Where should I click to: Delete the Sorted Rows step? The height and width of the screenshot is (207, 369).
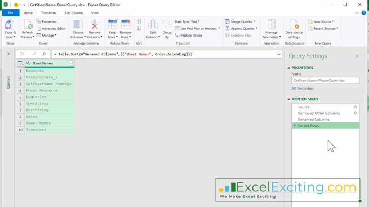coord(295,125)
